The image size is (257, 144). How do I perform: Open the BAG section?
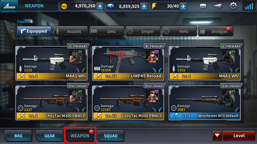[x=18, y=136]
